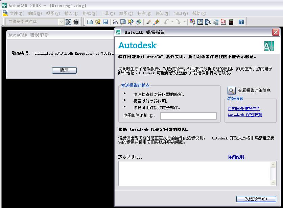Click scroll up arrow in 逐步说明 box
Image resolution: width=283 pixels, height=208 pixels.
pyautogui.click(x=273, y=164)
